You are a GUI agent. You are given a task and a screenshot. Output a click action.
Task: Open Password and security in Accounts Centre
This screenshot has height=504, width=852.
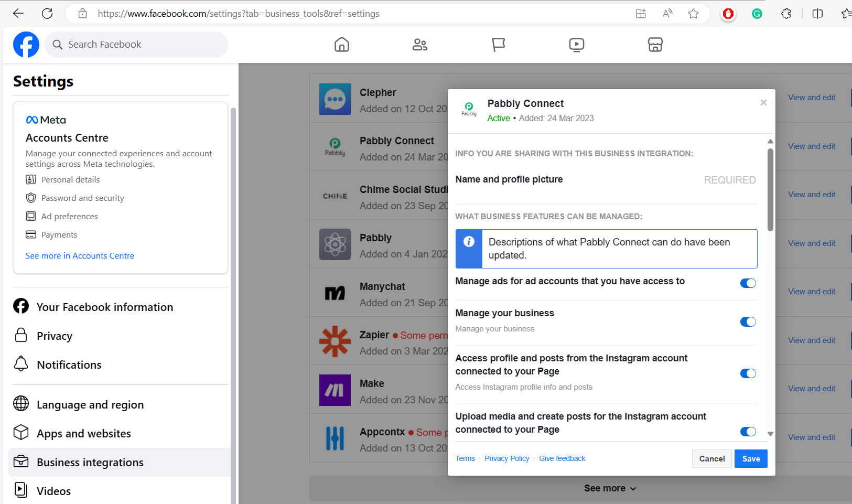[x=75, y=198]
